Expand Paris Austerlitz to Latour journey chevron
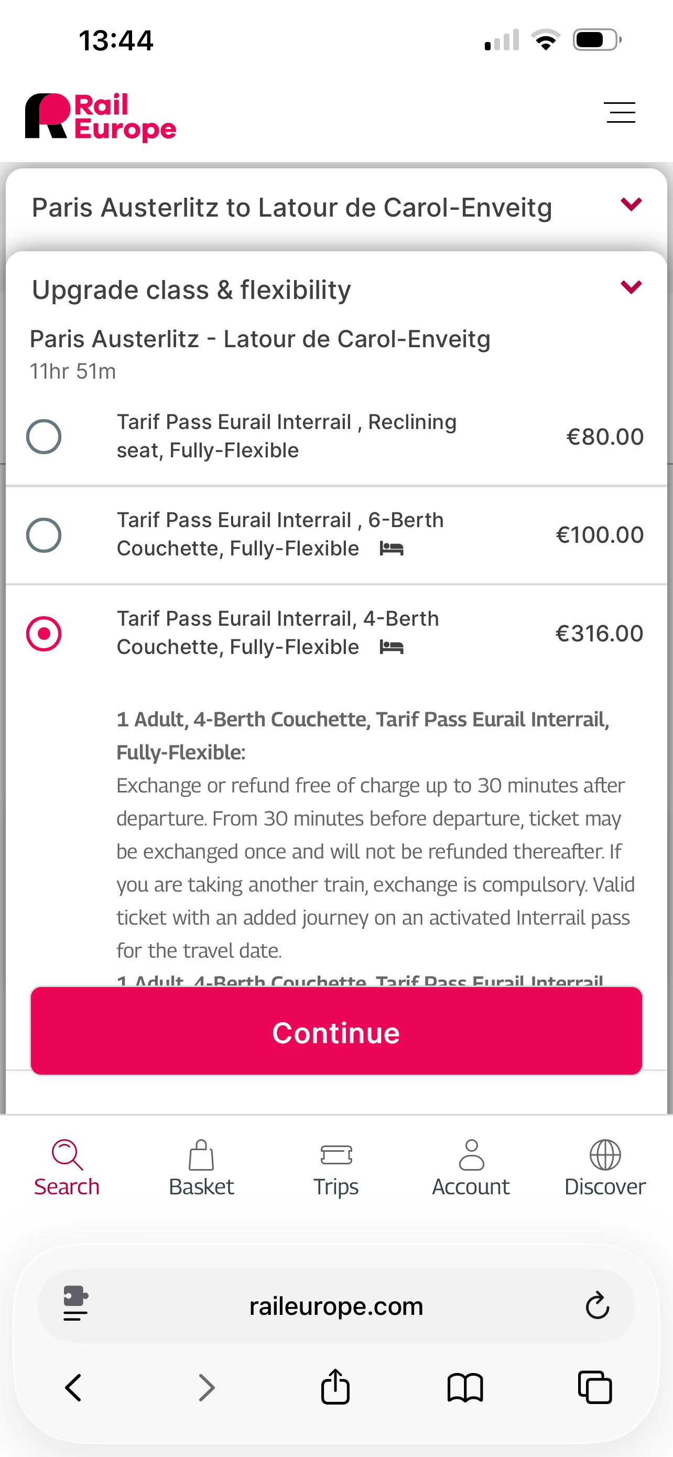 pyautogui.click(x=631, y=204)
